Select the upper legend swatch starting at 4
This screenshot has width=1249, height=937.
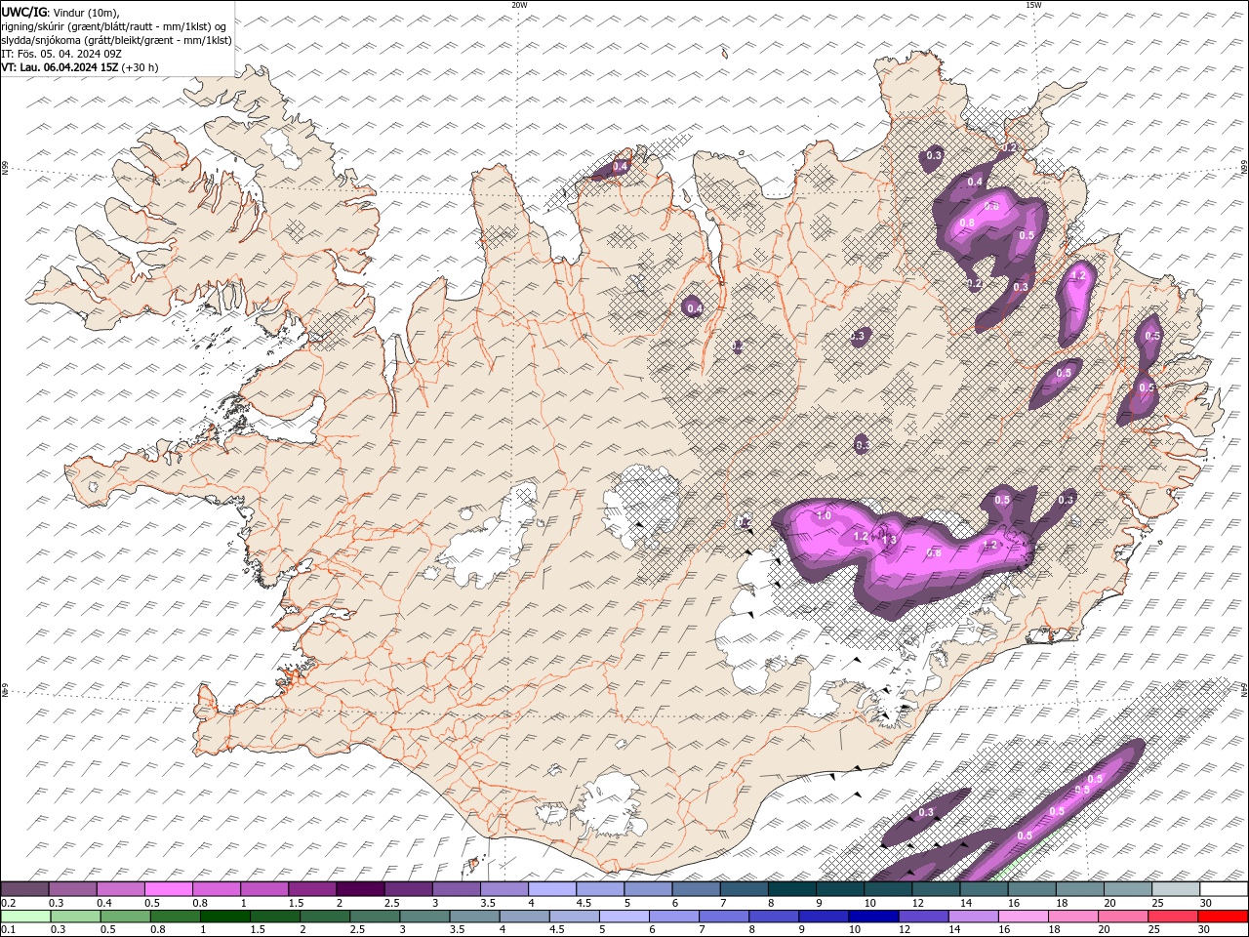[x=551, y=889]
